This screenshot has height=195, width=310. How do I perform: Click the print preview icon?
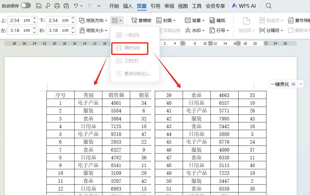tap(66, 5)
